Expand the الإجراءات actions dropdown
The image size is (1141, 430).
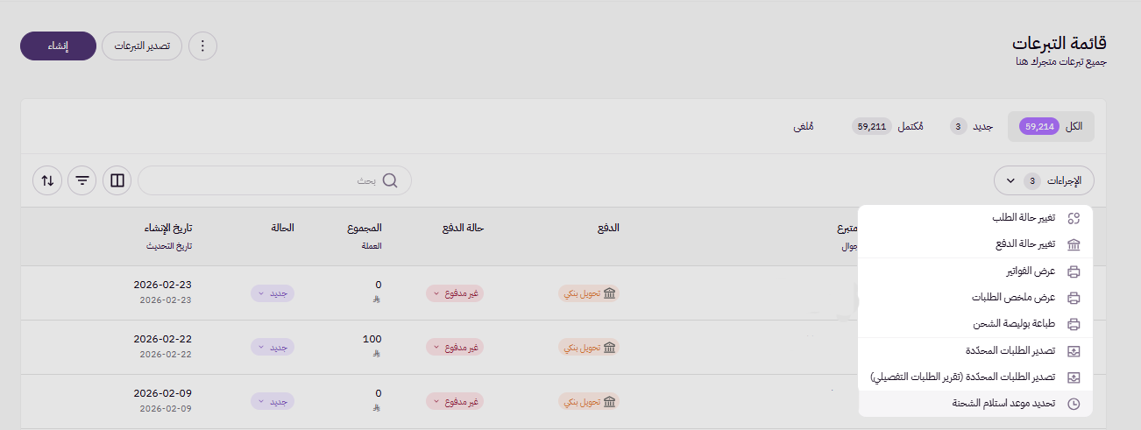[x=1044, y=180]
